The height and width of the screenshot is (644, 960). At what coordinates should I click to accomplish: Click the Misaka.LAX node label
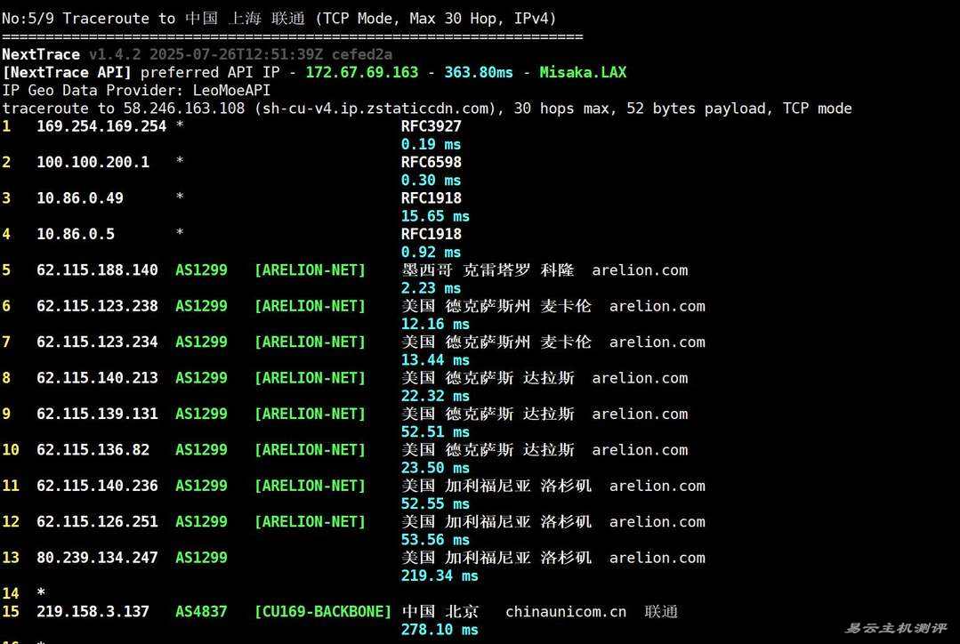583,72
